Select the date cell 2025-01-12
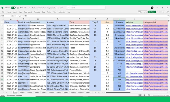Screen dimensions: 170x102 (11, 60)
